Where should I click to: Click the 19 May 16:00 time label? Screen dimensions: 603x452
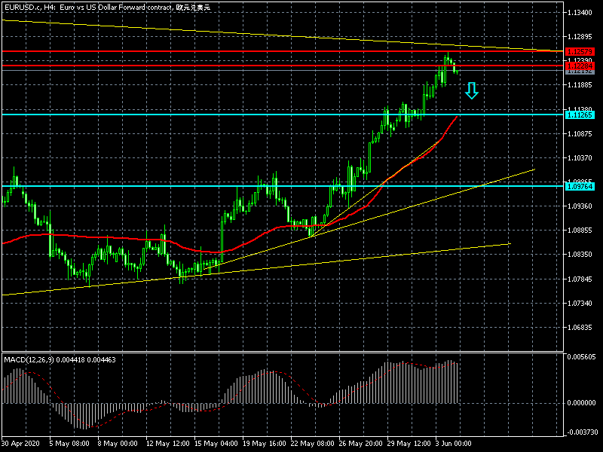(x=265, y=443)
